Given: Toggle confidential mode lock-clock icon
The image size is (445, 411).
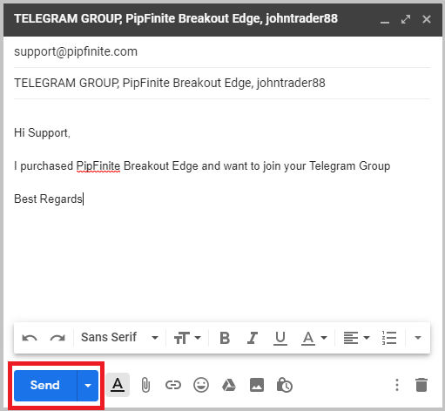Looking at the screenshot, I should tap(285, 385).
